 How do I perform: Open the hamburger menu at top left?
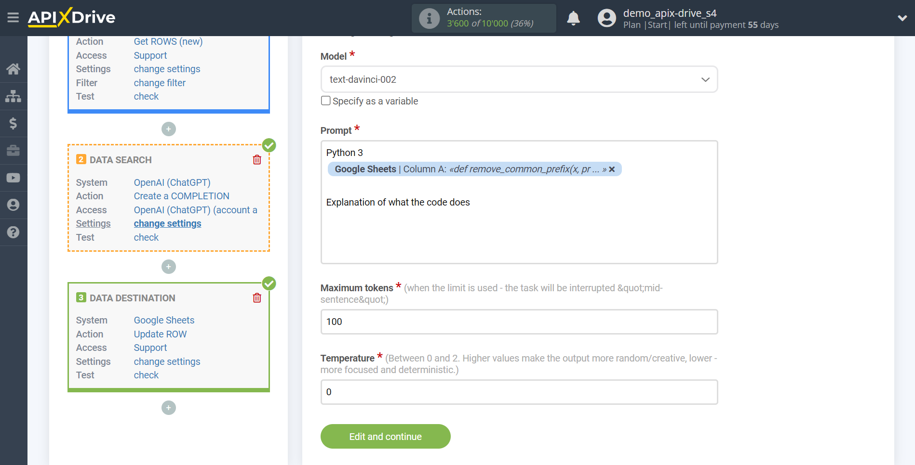click(13, 17)
